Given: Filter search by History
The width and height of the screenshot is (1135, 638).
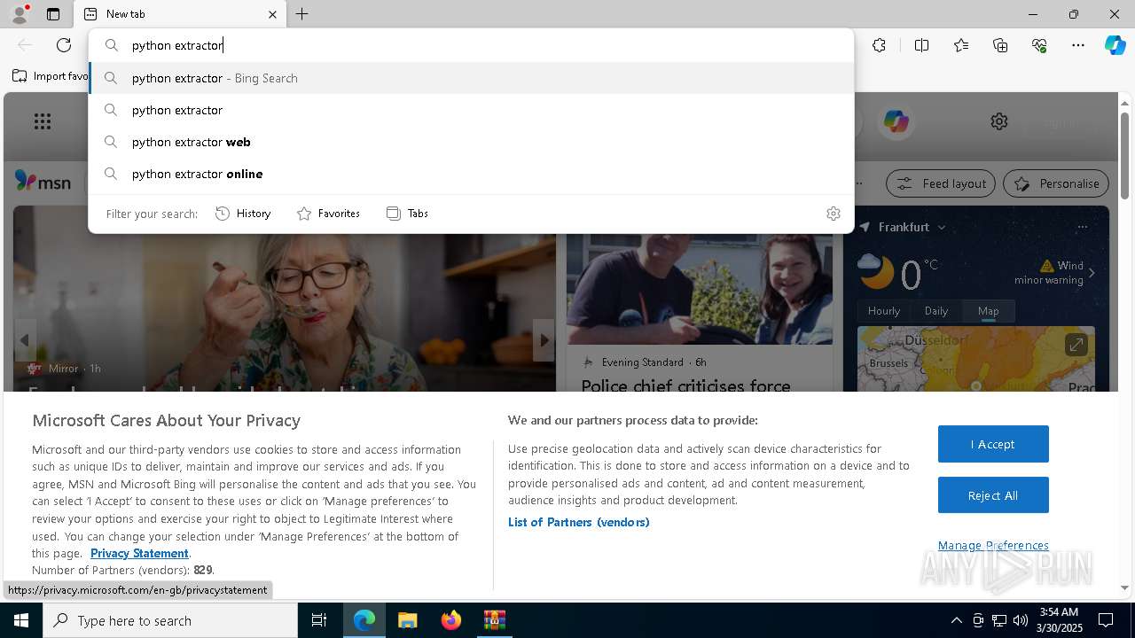Looking at the screenshot, I should click(243, 214).
